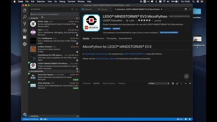Select the Dependencies tab

tap(125, 38)
